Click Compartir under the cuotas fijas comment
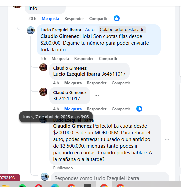 [x=108, y=59]
